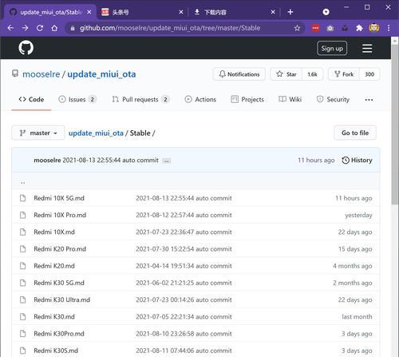Open the 2021-07-30 15:22:54 auto commit
This screenshot has height=357, width=399.
tap(184, 249)
